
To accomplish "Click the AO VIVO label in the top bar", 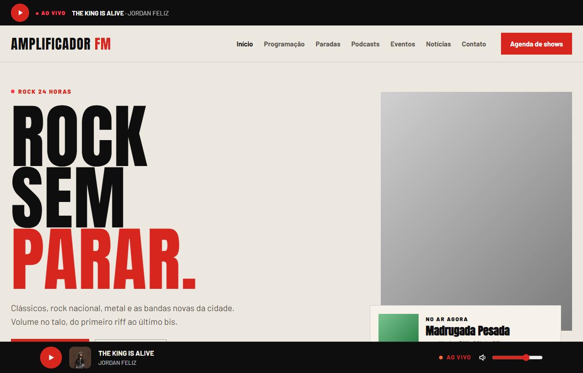I will (x=51, y=13).
